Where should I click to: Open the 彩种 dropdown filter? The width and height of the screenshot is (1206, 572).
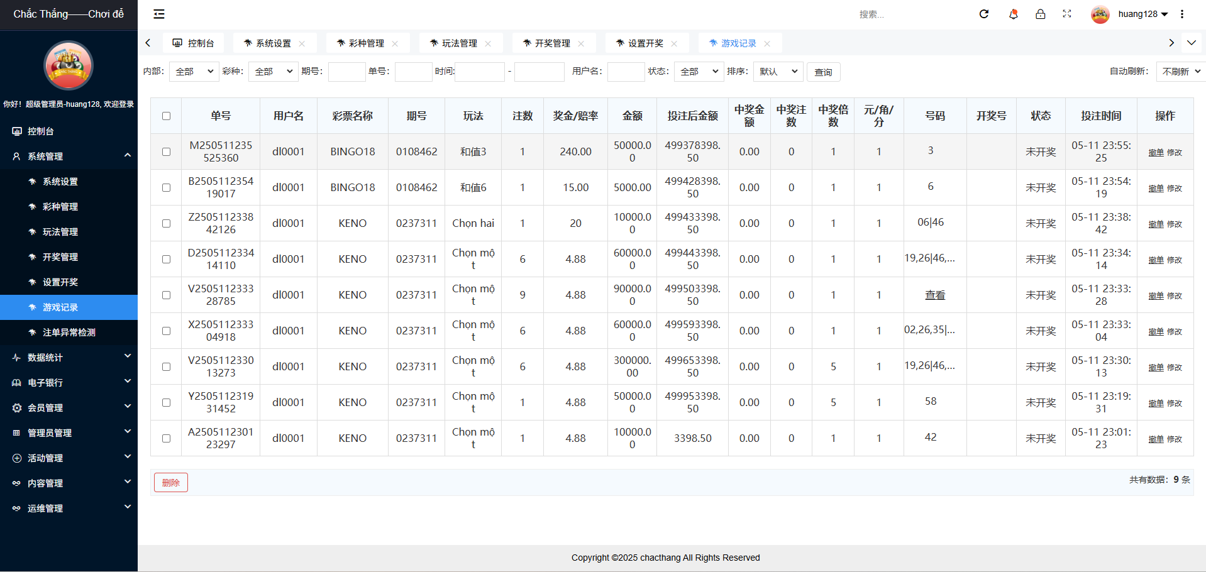tap(273, 72)
